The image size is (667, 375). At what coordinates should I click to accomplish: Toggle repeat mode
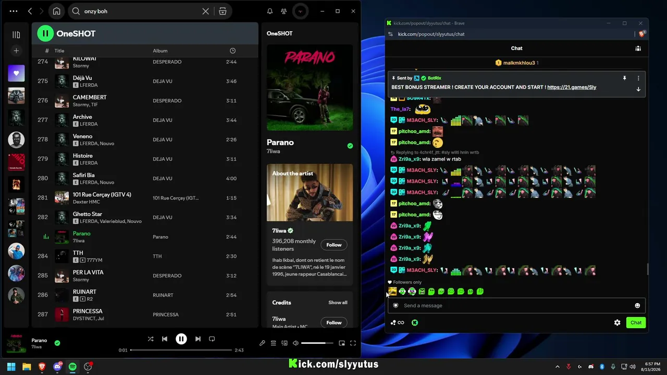[212, 339]
